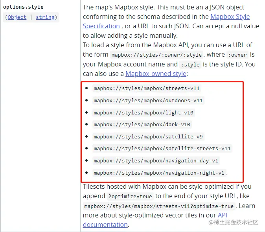Select the satellite-streets-v11 style URL
The image size is (265, 232).
(162, 149)
